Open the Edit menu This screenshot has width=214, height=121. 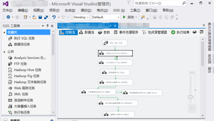tap(23, 10)
